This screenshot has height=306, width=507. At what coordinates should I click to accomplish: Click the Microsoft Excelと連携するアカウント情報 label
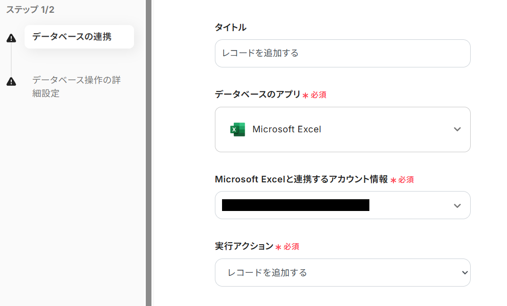coord(301,179)
